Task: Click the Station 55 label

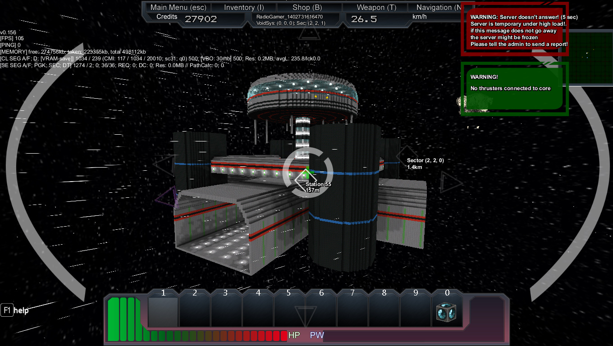Action: [318, 184]
